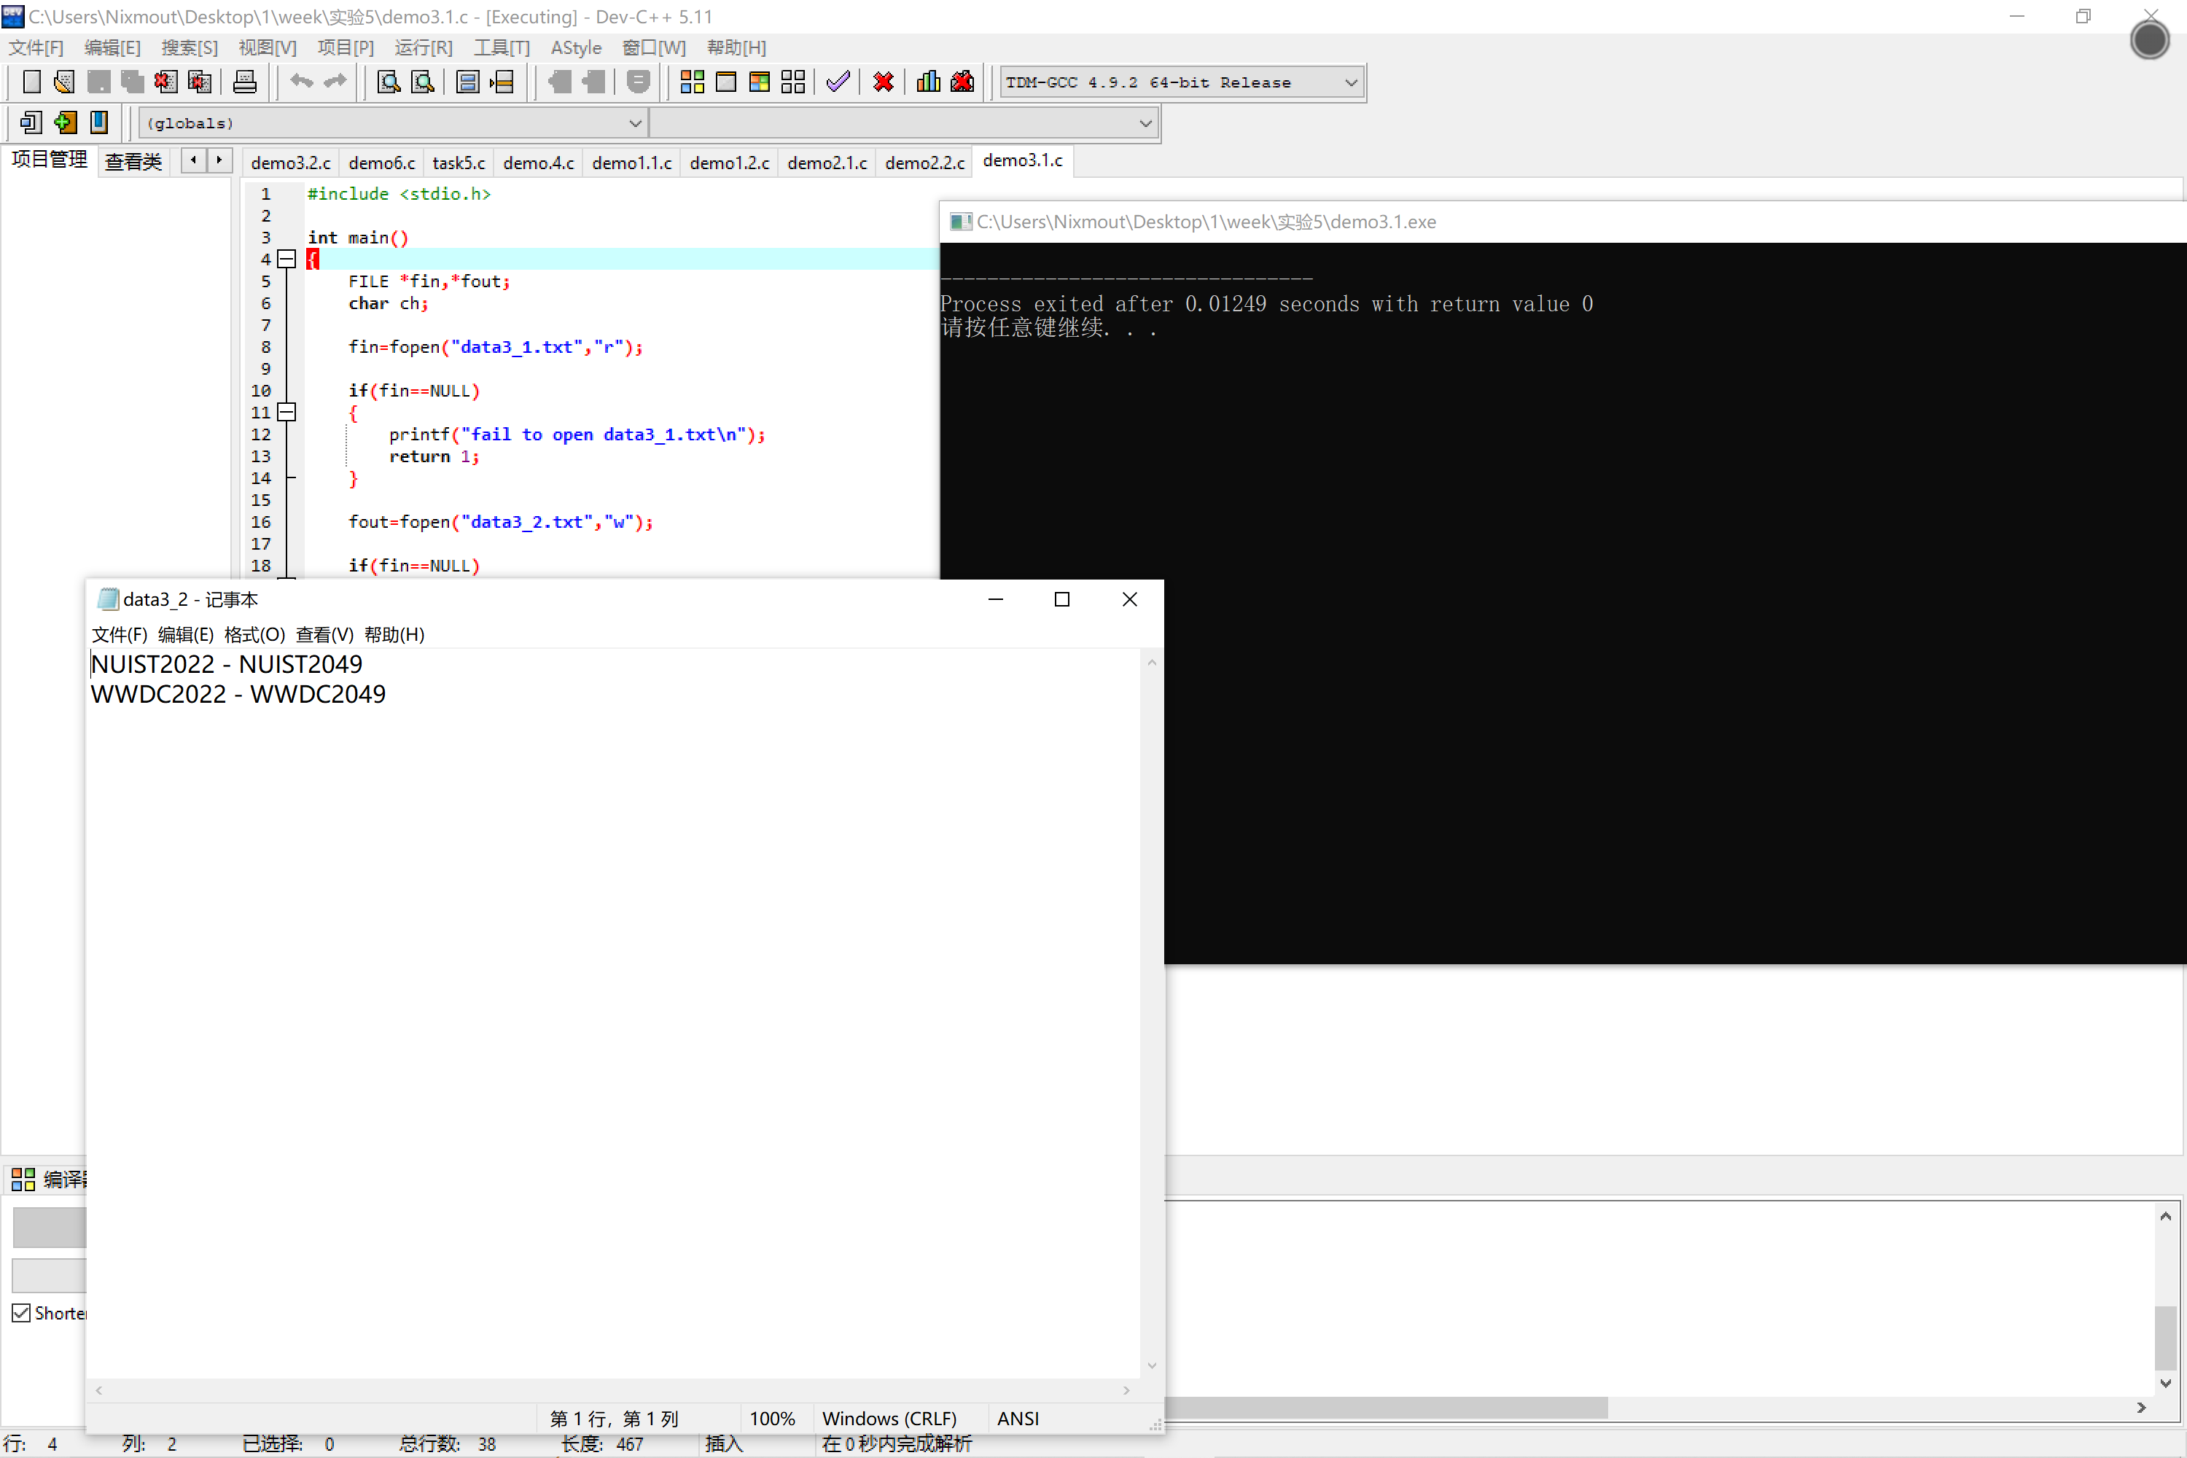Screen dimensions: 2187x1458
Task: Click the New file toolbar icon
Action: (31, 82)
